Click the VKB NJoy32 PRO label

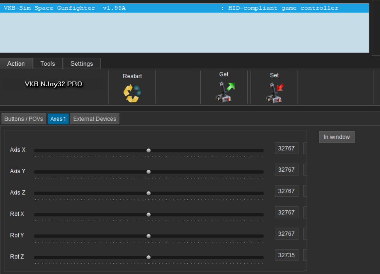pyautogui.click(x=53, y=84)
